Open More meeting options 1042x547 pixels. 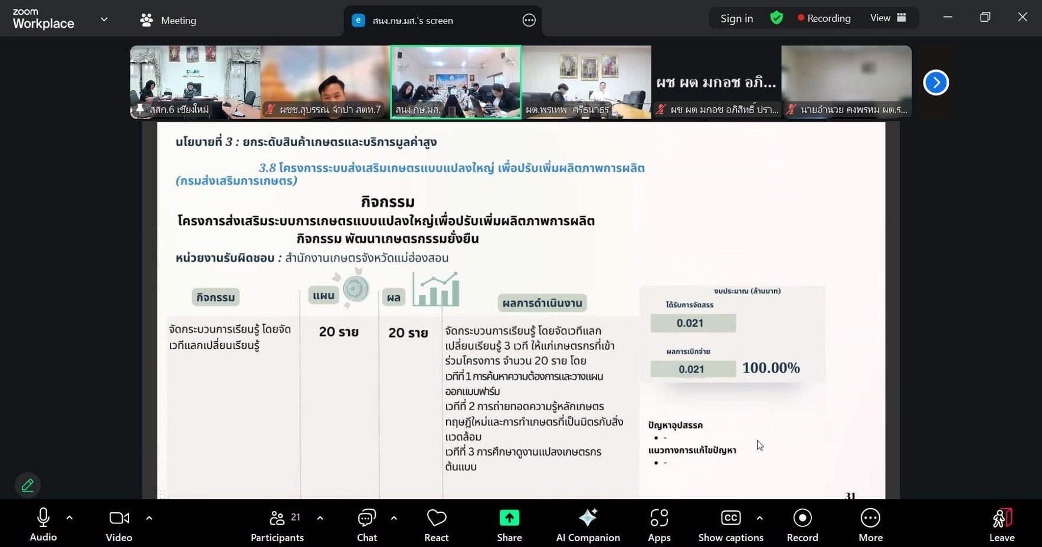coord(870,525)
